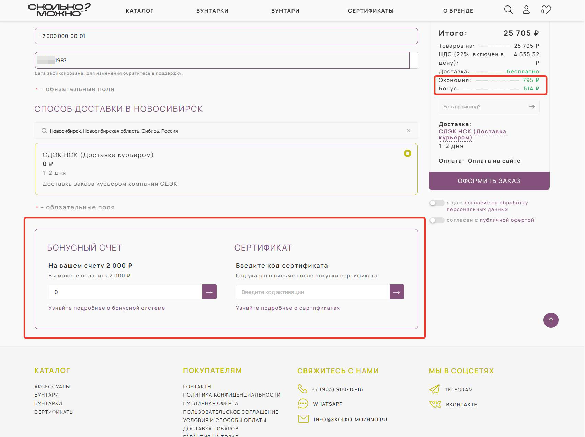
Task: Open Узнайте подробнее о бонусной системе link
Action: point(107,308)
